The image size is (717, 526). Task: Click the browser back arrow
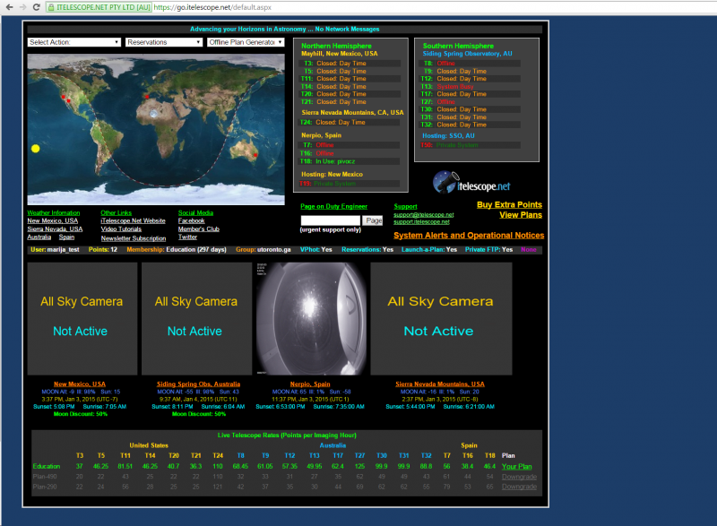coord(9,7)
